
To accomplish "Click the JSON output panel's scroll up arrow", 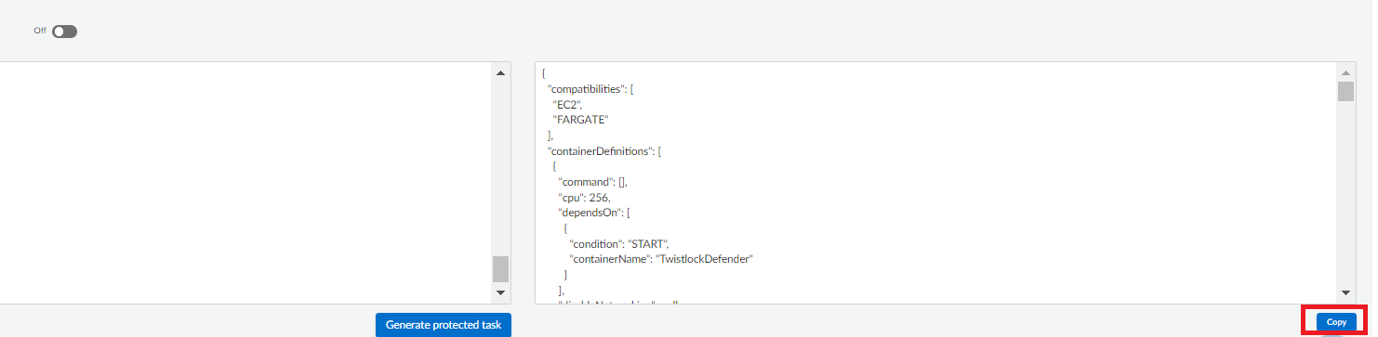I will click(1345, 72).
